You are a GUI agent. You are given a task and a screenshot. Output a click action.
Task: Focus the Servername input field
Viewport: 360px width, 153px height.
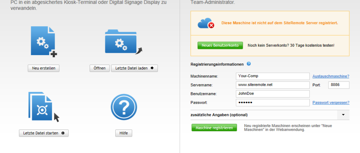click(272, 85)
